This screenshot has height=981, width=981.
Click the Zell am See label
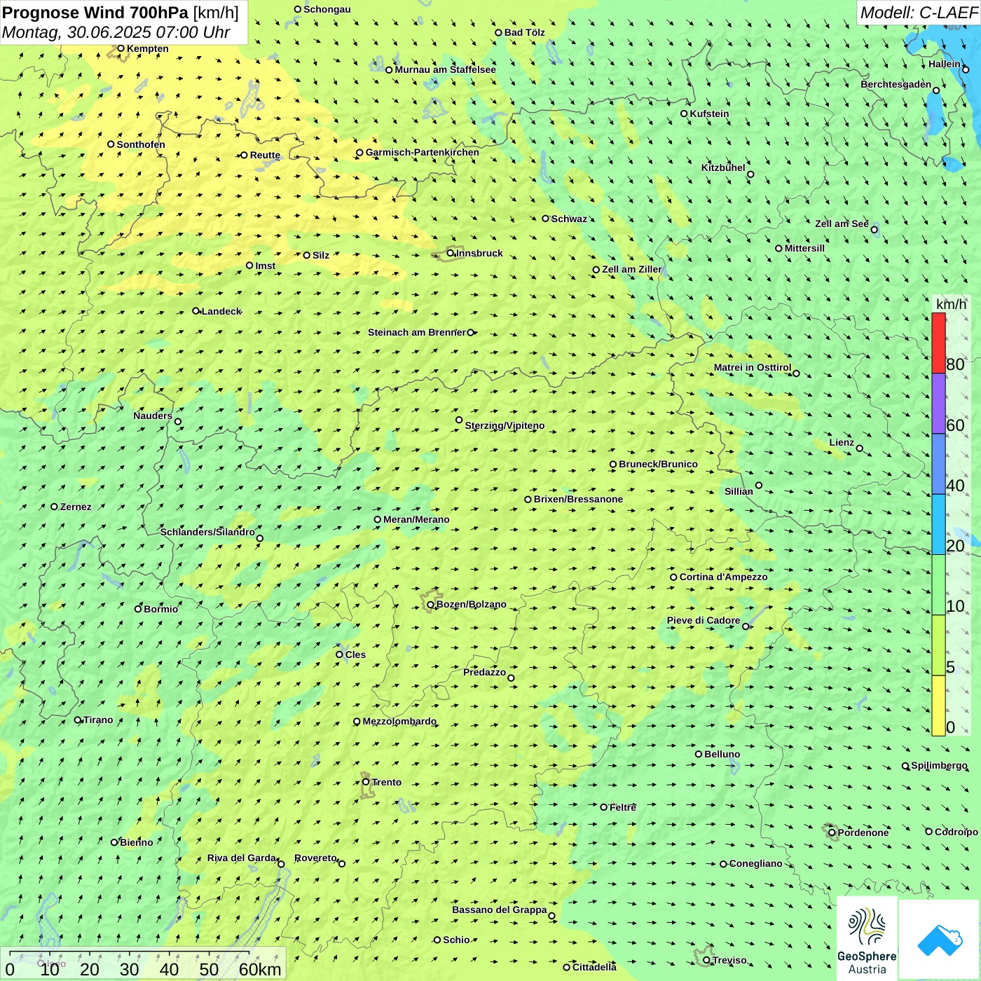(x=842, y=224)
